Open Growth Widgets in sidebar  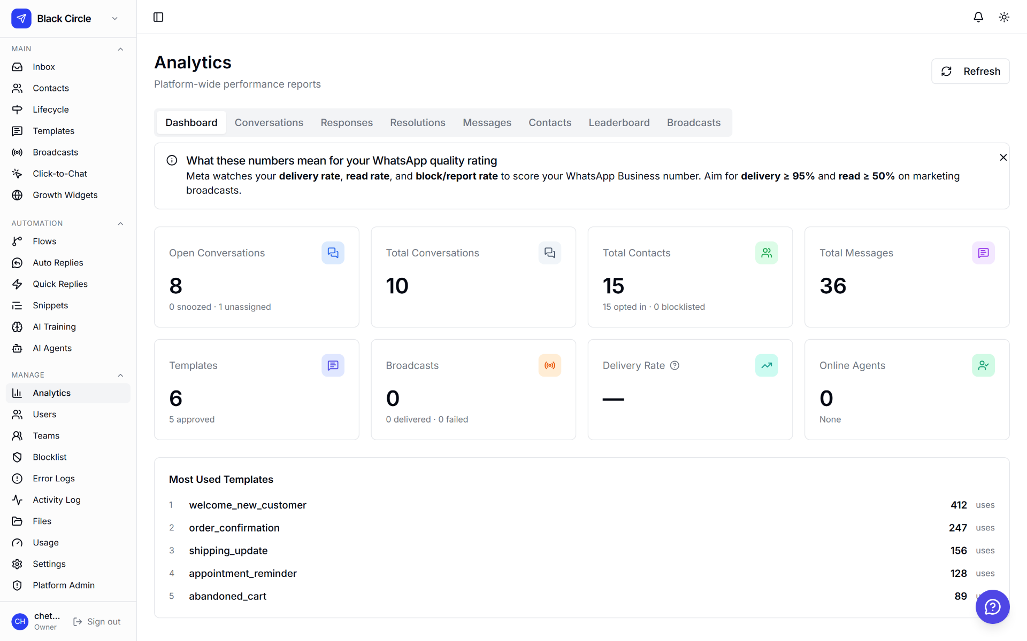(68, 195)
